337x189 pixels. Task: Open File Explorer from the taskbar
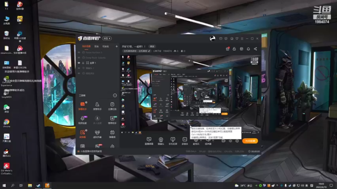(x=30, y=185)
